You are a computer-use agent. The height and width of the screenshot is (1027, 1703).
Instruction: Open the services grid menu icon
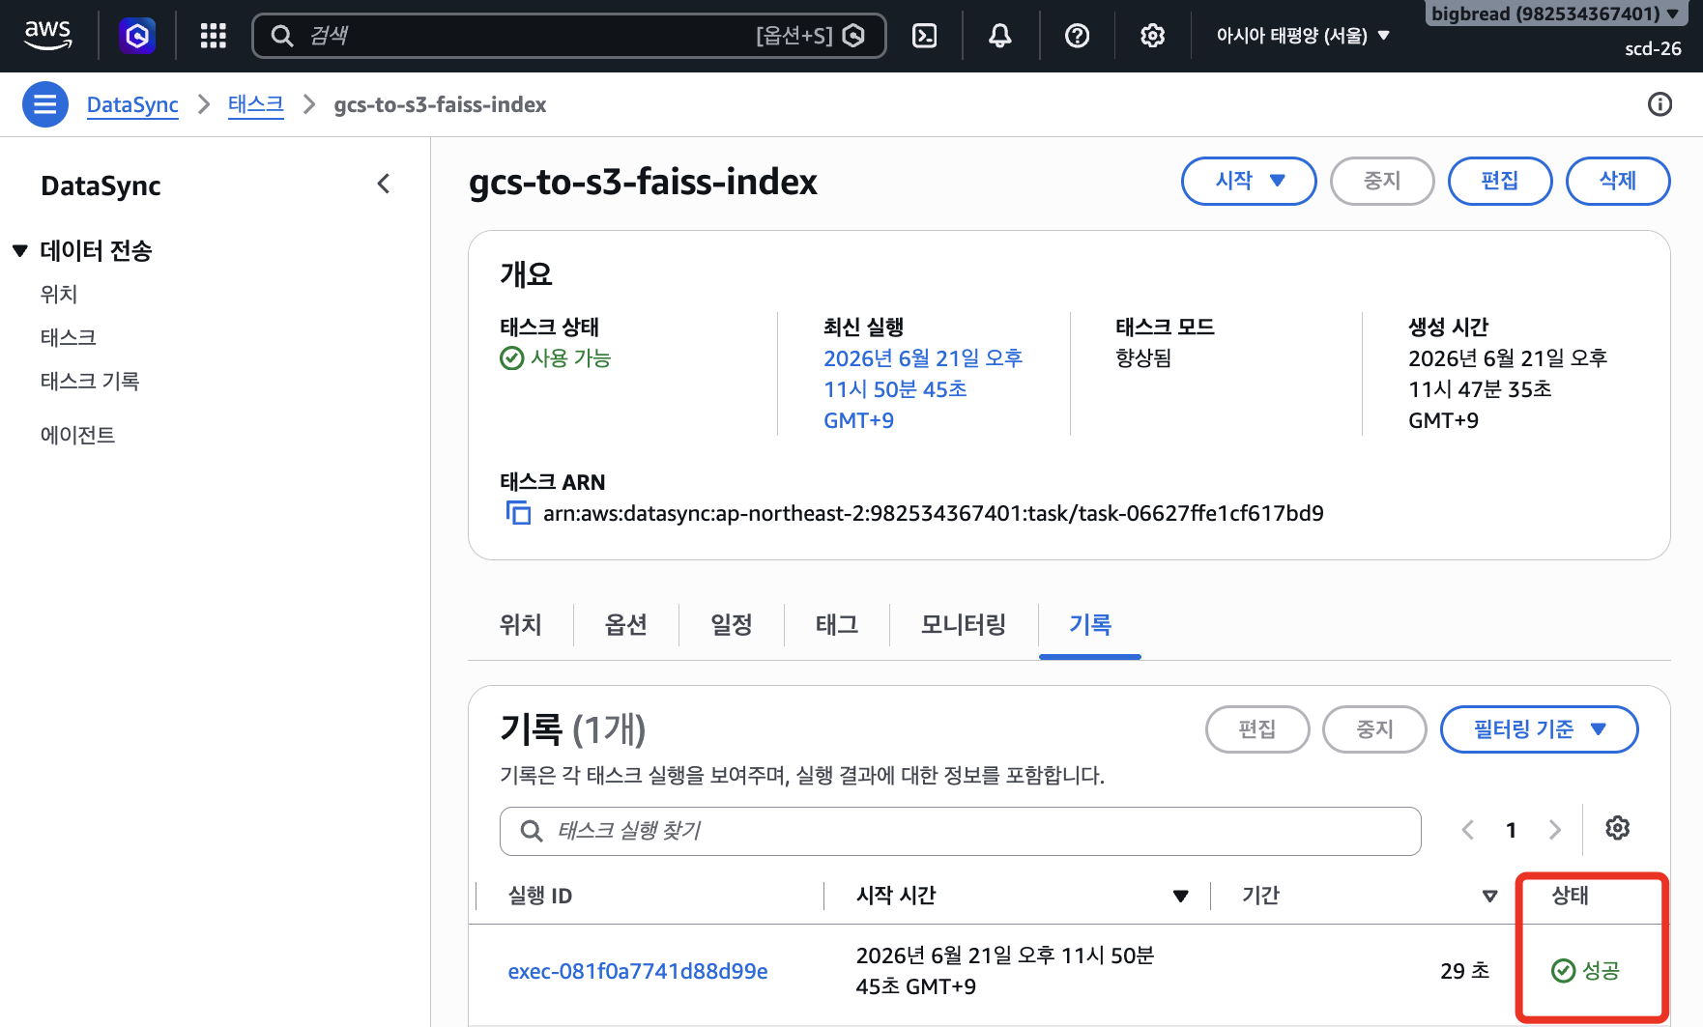click(x=213, y=36)
